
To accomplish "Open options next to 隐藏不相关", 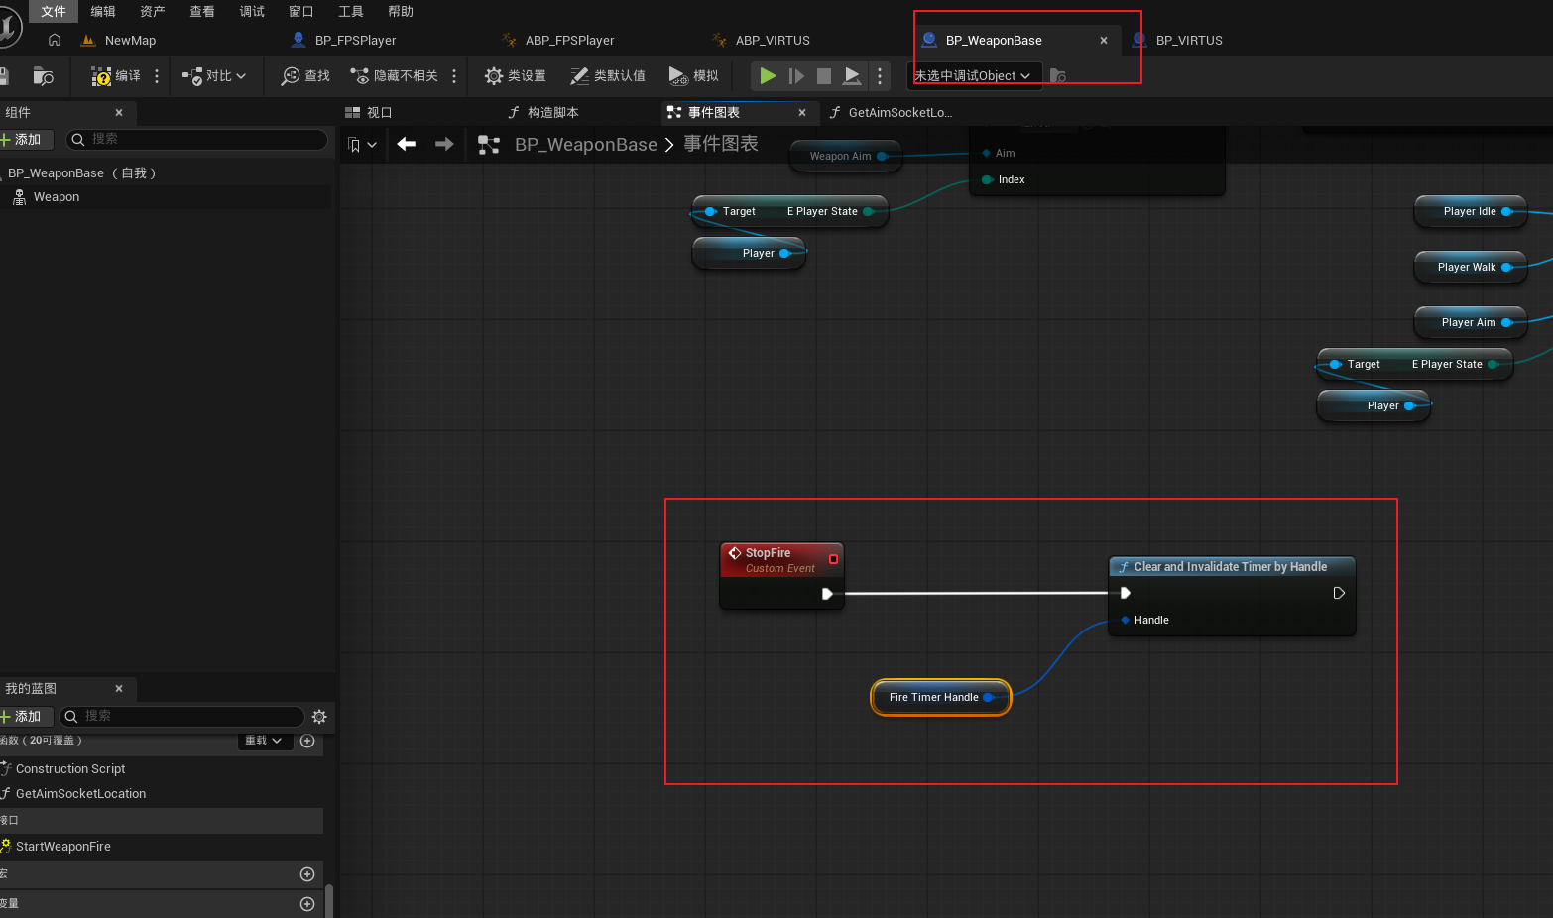I will point(454,76).
